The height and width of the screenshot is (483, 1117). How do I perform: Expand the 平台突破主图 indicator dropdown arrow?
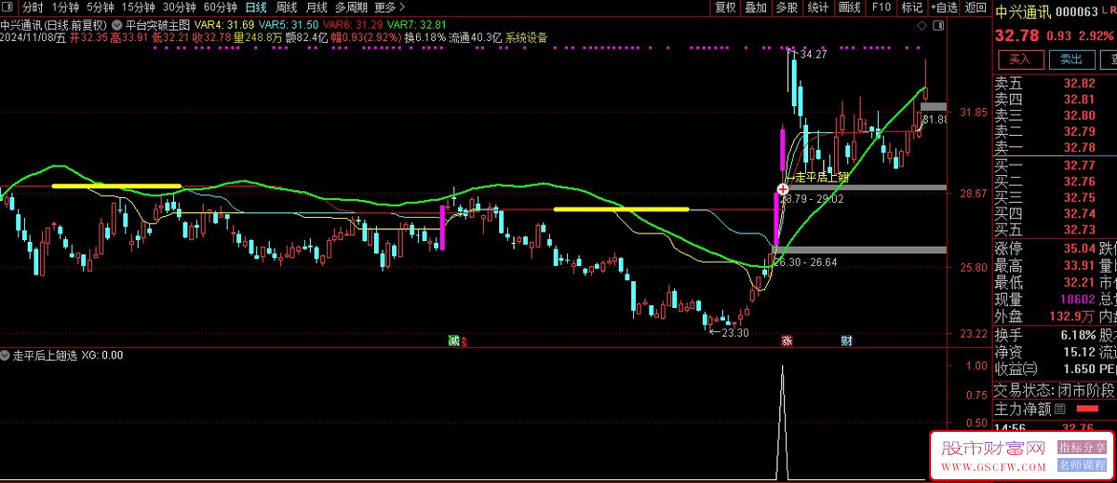tap(115, 24)
